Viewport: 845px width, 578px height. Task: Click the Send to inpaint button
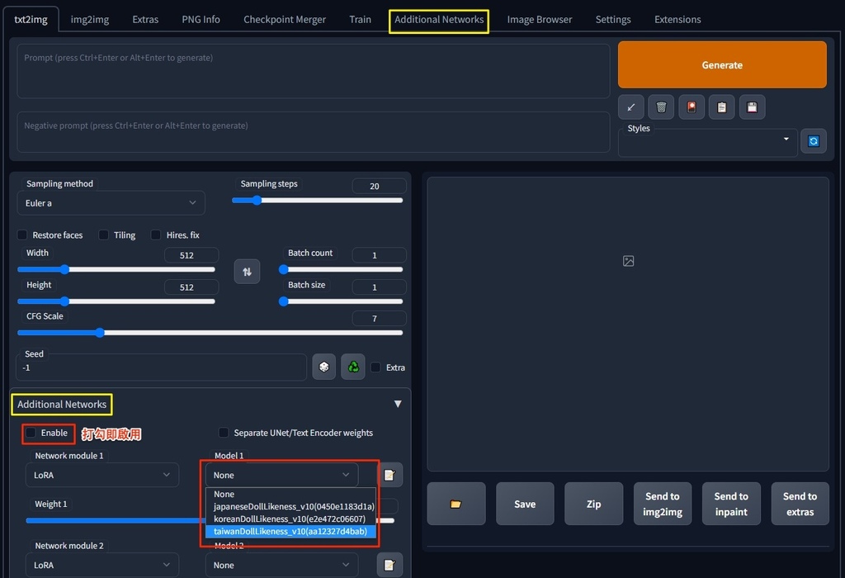coord(731,504)
